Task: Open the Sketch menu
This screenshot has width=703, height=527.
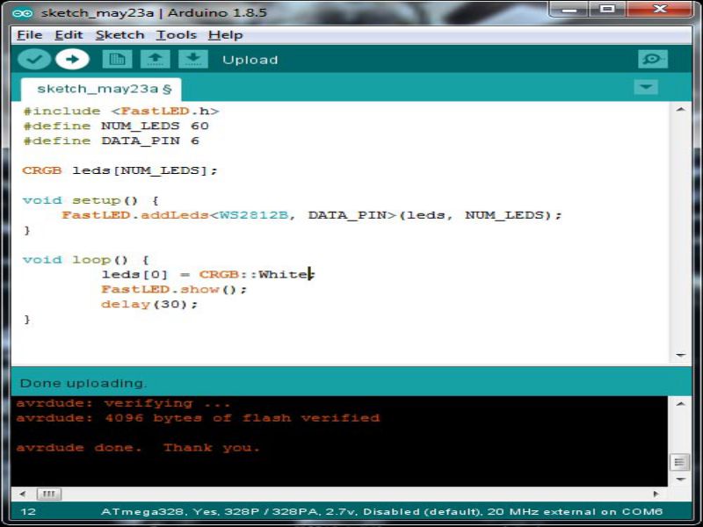Action: pyautogui.click(x=120, y=35)
